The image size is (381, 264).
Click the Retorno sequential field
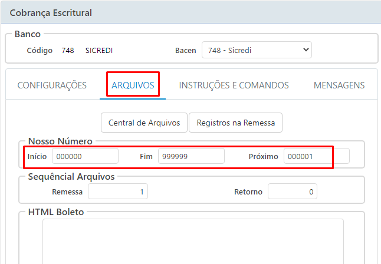[x=293, y=192]
